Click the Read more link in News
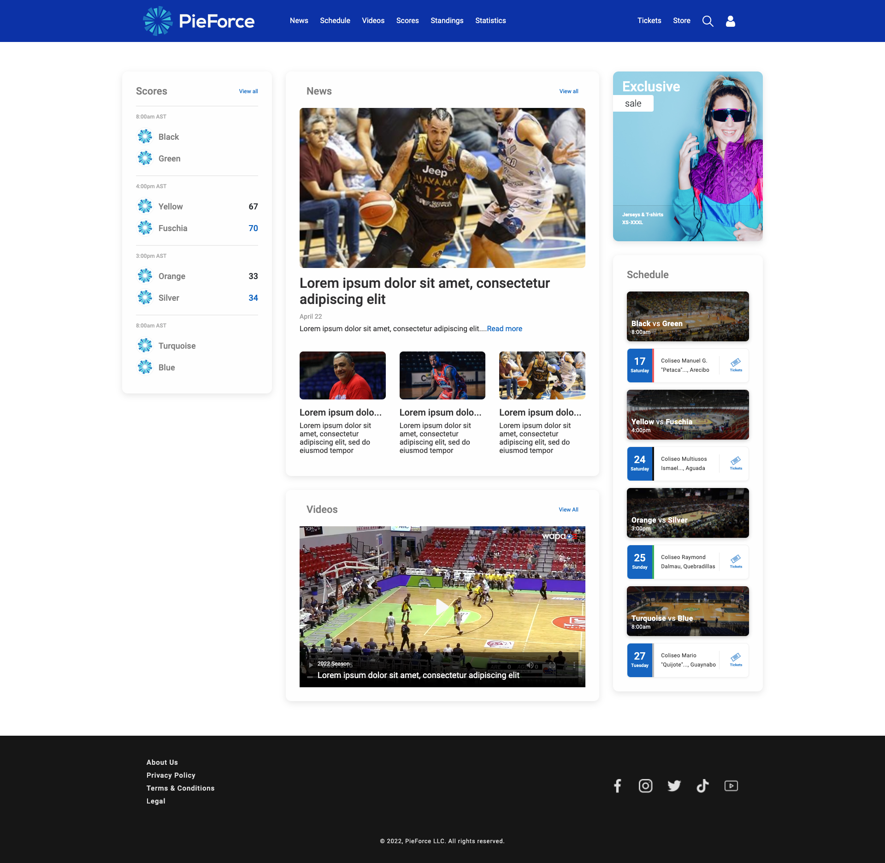The image size is (885, 863). click(504, 328)
